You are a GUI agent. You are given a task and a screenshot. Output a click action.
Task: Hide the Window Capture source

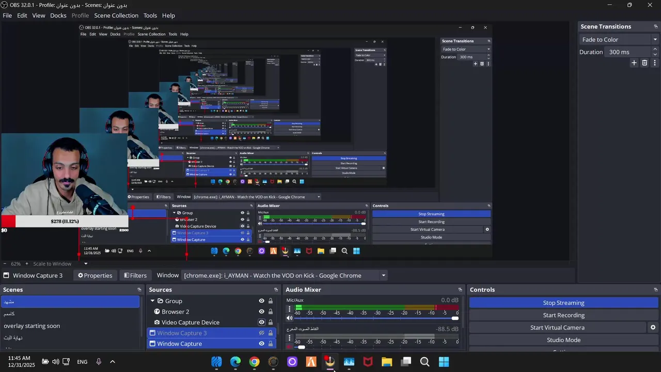click(261, 344)
